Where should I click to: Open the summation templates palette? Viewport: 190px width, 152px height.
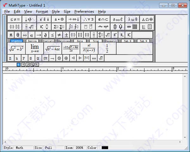tap(59, 27)
